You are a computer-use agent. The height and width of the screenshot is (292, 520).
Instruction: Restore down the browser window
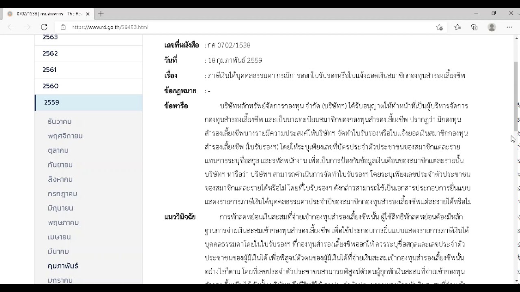494,13
